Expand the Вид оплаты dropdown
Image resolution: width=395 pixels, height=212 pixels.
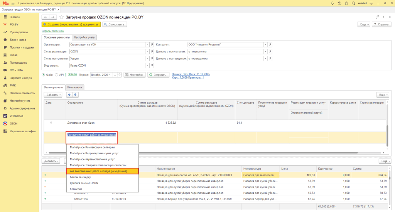pos(147,66)
